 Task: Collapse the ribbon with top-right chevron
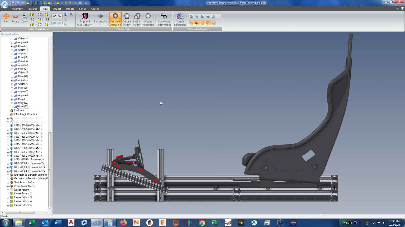tap(397, 9)
